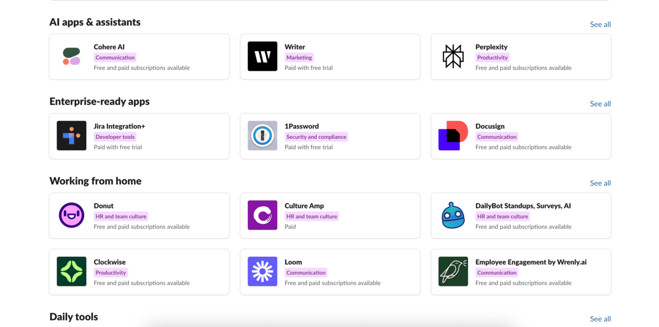659x327 pixels.
Task: Open the 1Password app icon
Action: pos(262,136)
